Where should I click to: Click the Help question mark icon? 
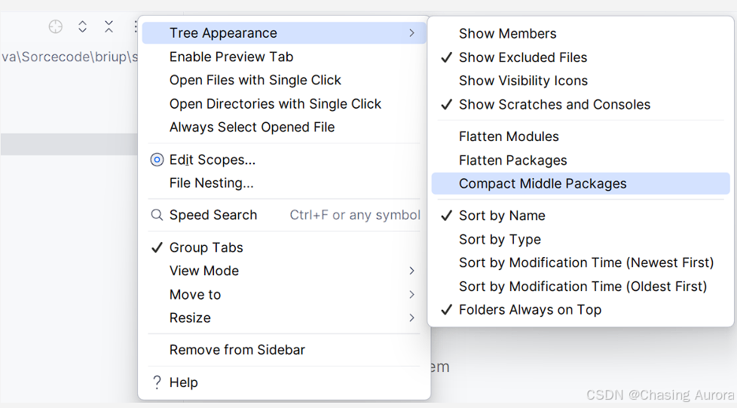click(157, 382)
